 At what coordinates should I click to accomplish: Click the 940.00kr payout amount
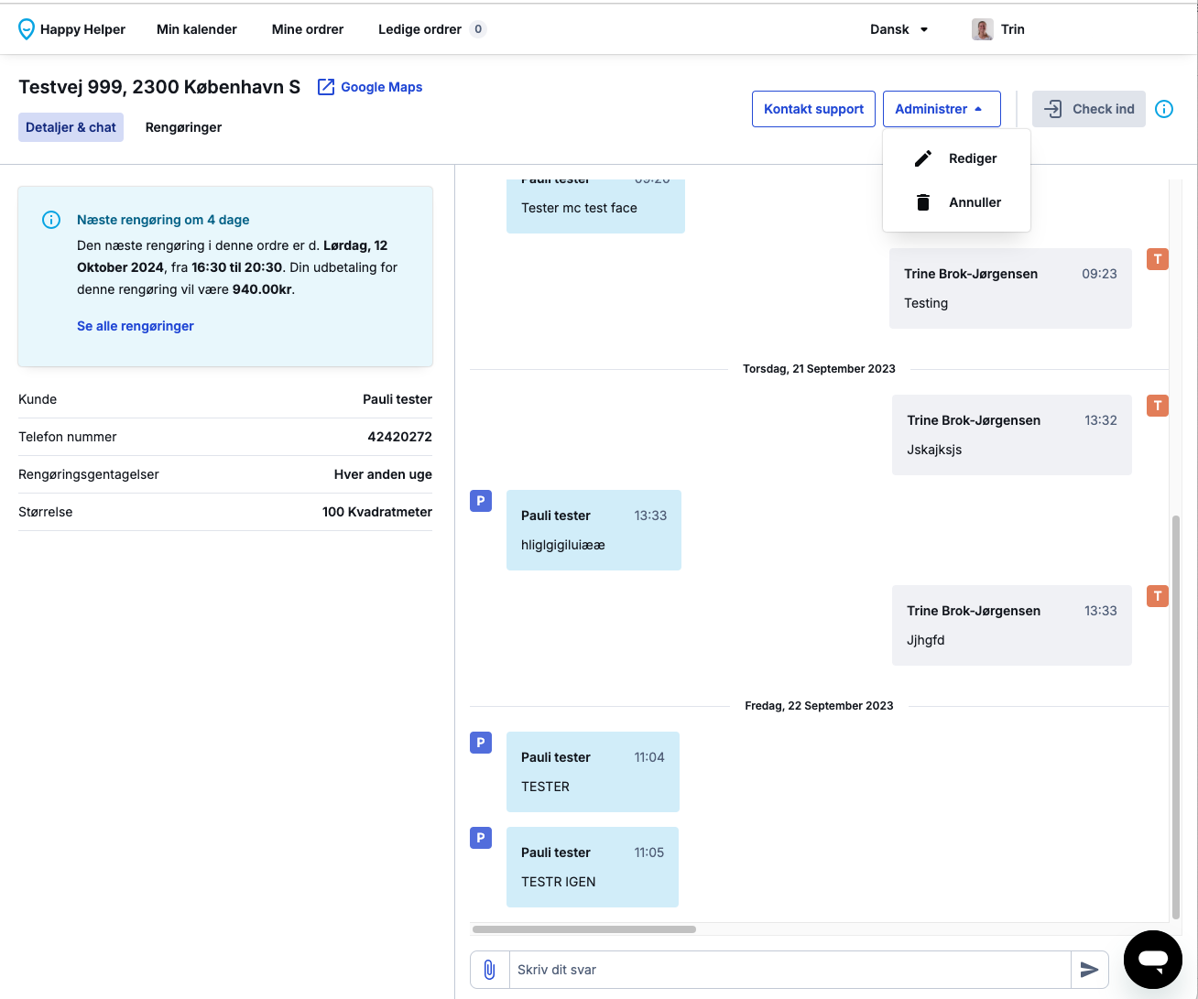[262, 289]
